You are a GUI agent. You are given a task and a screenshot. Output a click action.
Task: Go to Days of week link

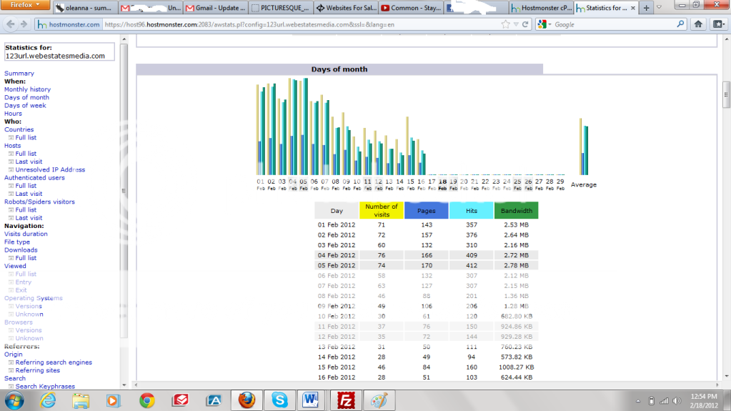[x=25, y=106]
